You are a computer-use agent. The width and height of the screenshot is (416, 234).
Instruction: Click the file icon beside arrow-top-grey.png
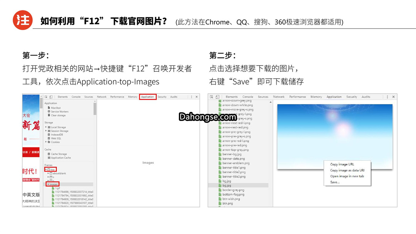coord(220,150)
